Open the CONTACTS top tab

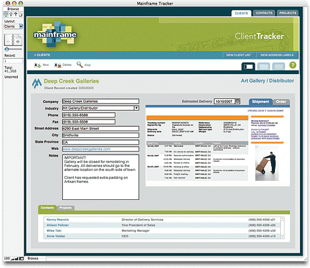264,13
